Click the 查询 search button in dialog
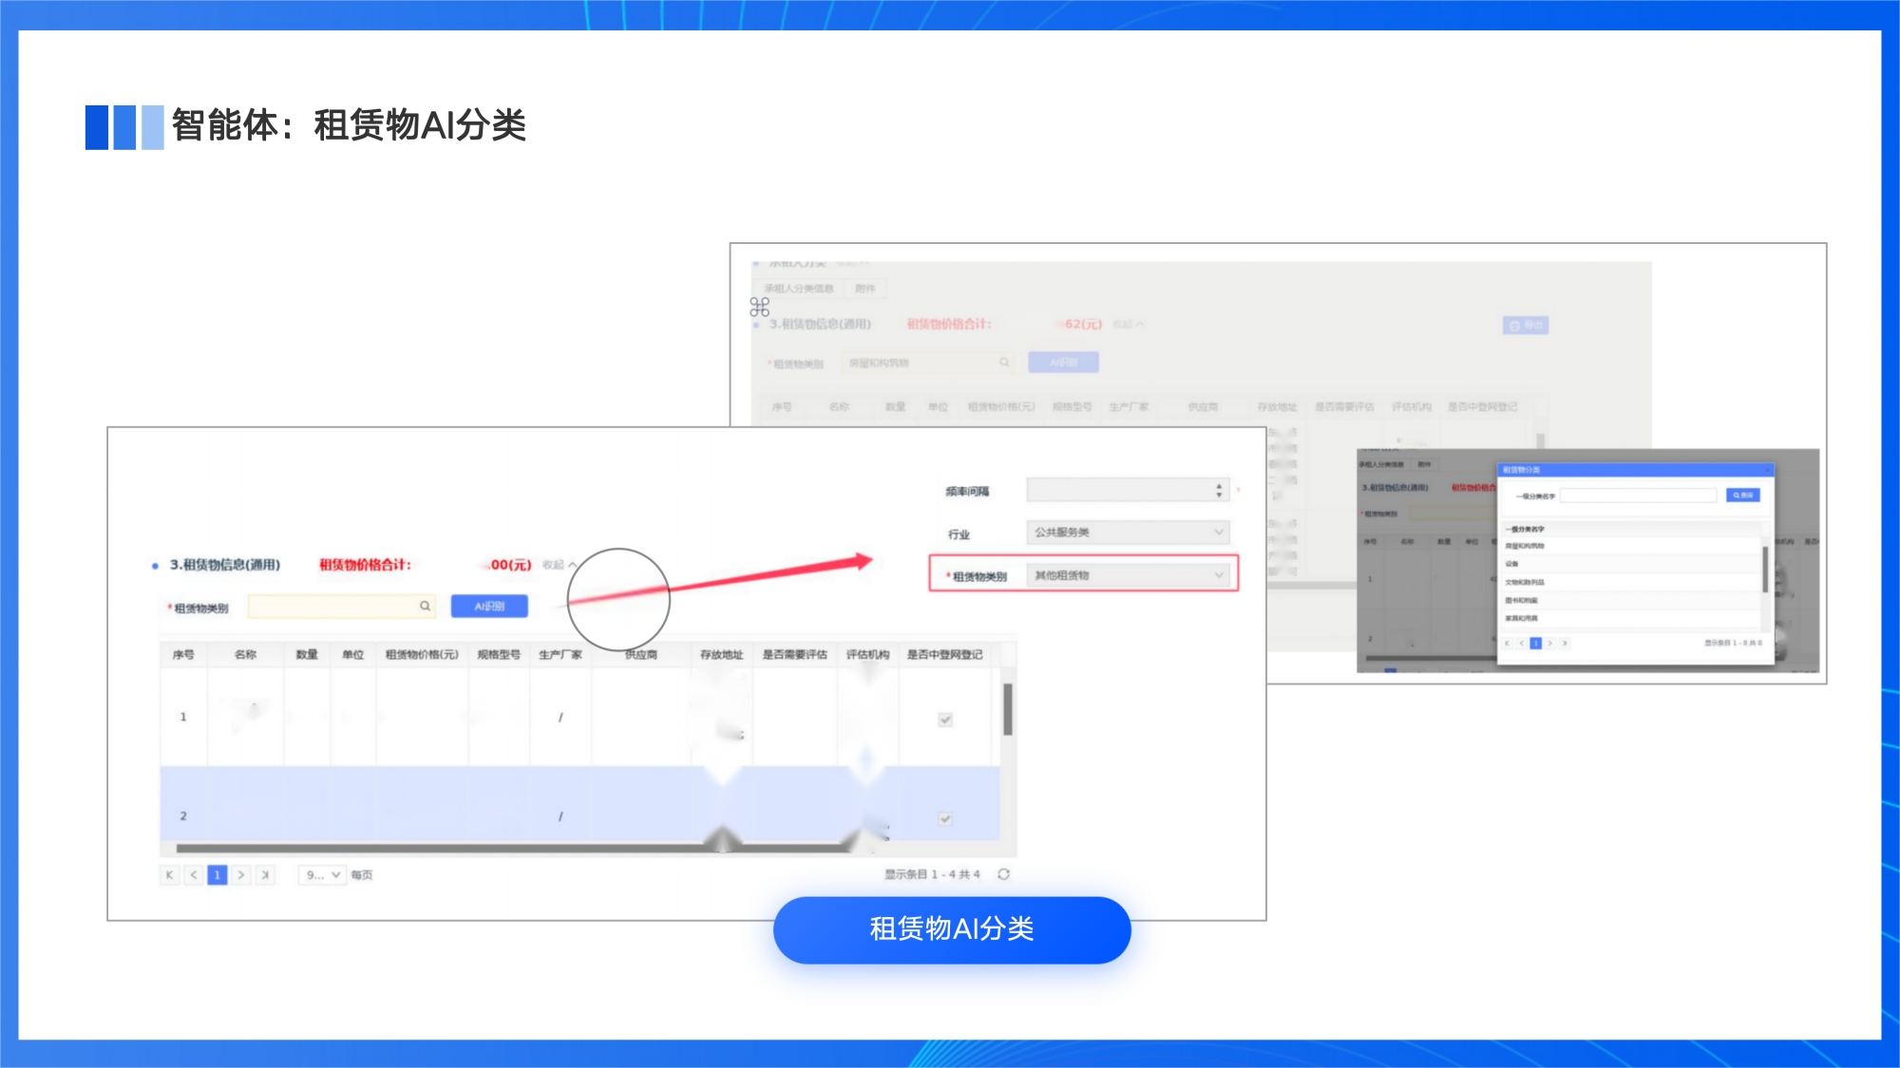Viewport: 1900px width, 1068px height. point(1743,496)
